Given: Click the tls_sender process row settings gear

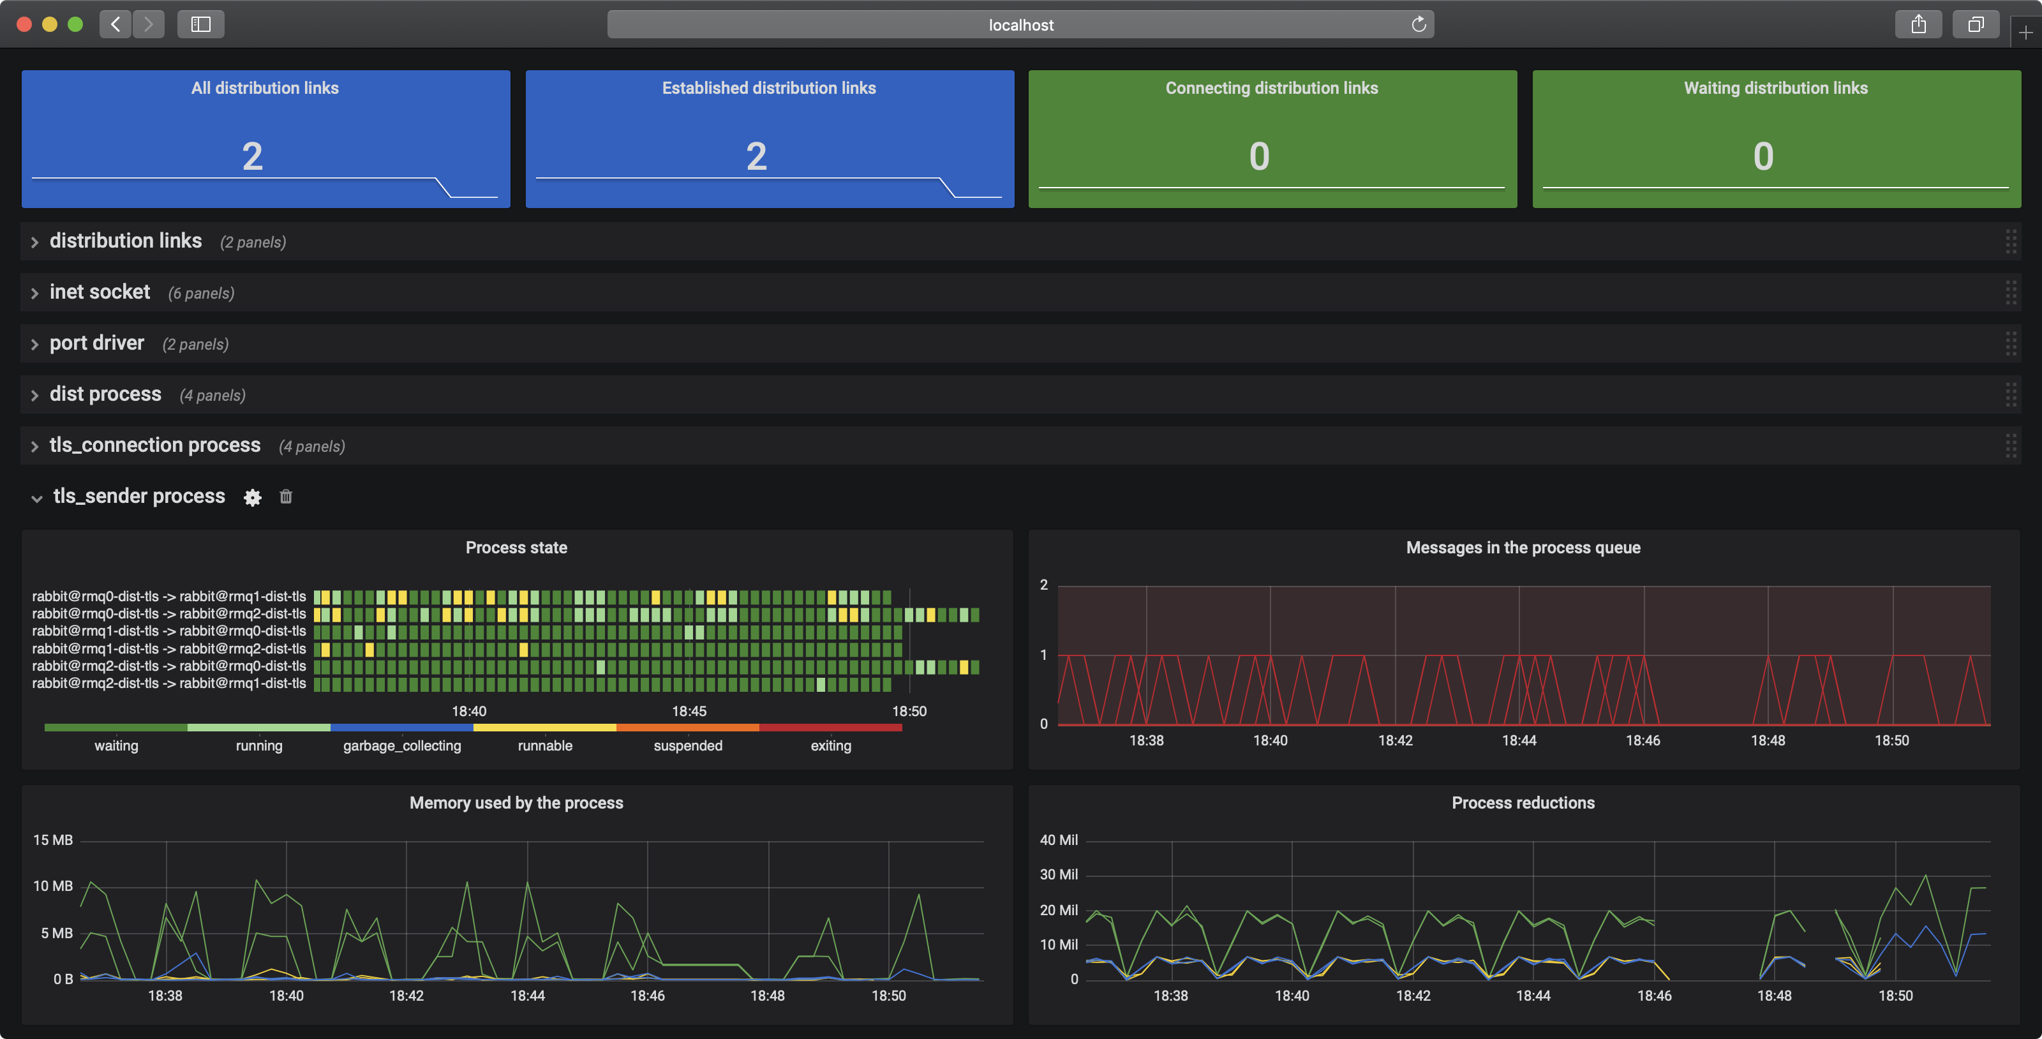Looking at the screenshot, I should pos(252,497).
